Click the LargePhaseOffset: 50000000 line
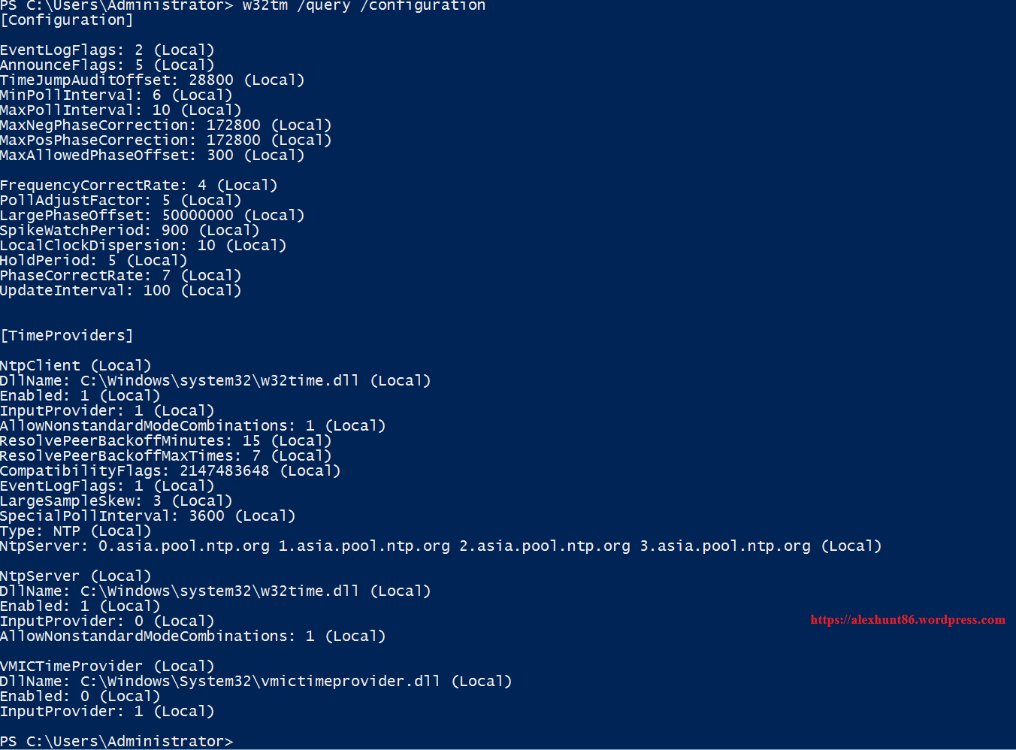Viewport: 1016px width, 750px height. [x=152, y=216]
